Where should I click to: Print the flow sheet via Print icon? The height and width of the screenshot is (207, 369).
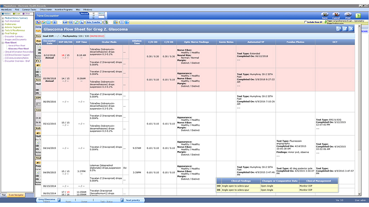[x=348, y=14]
